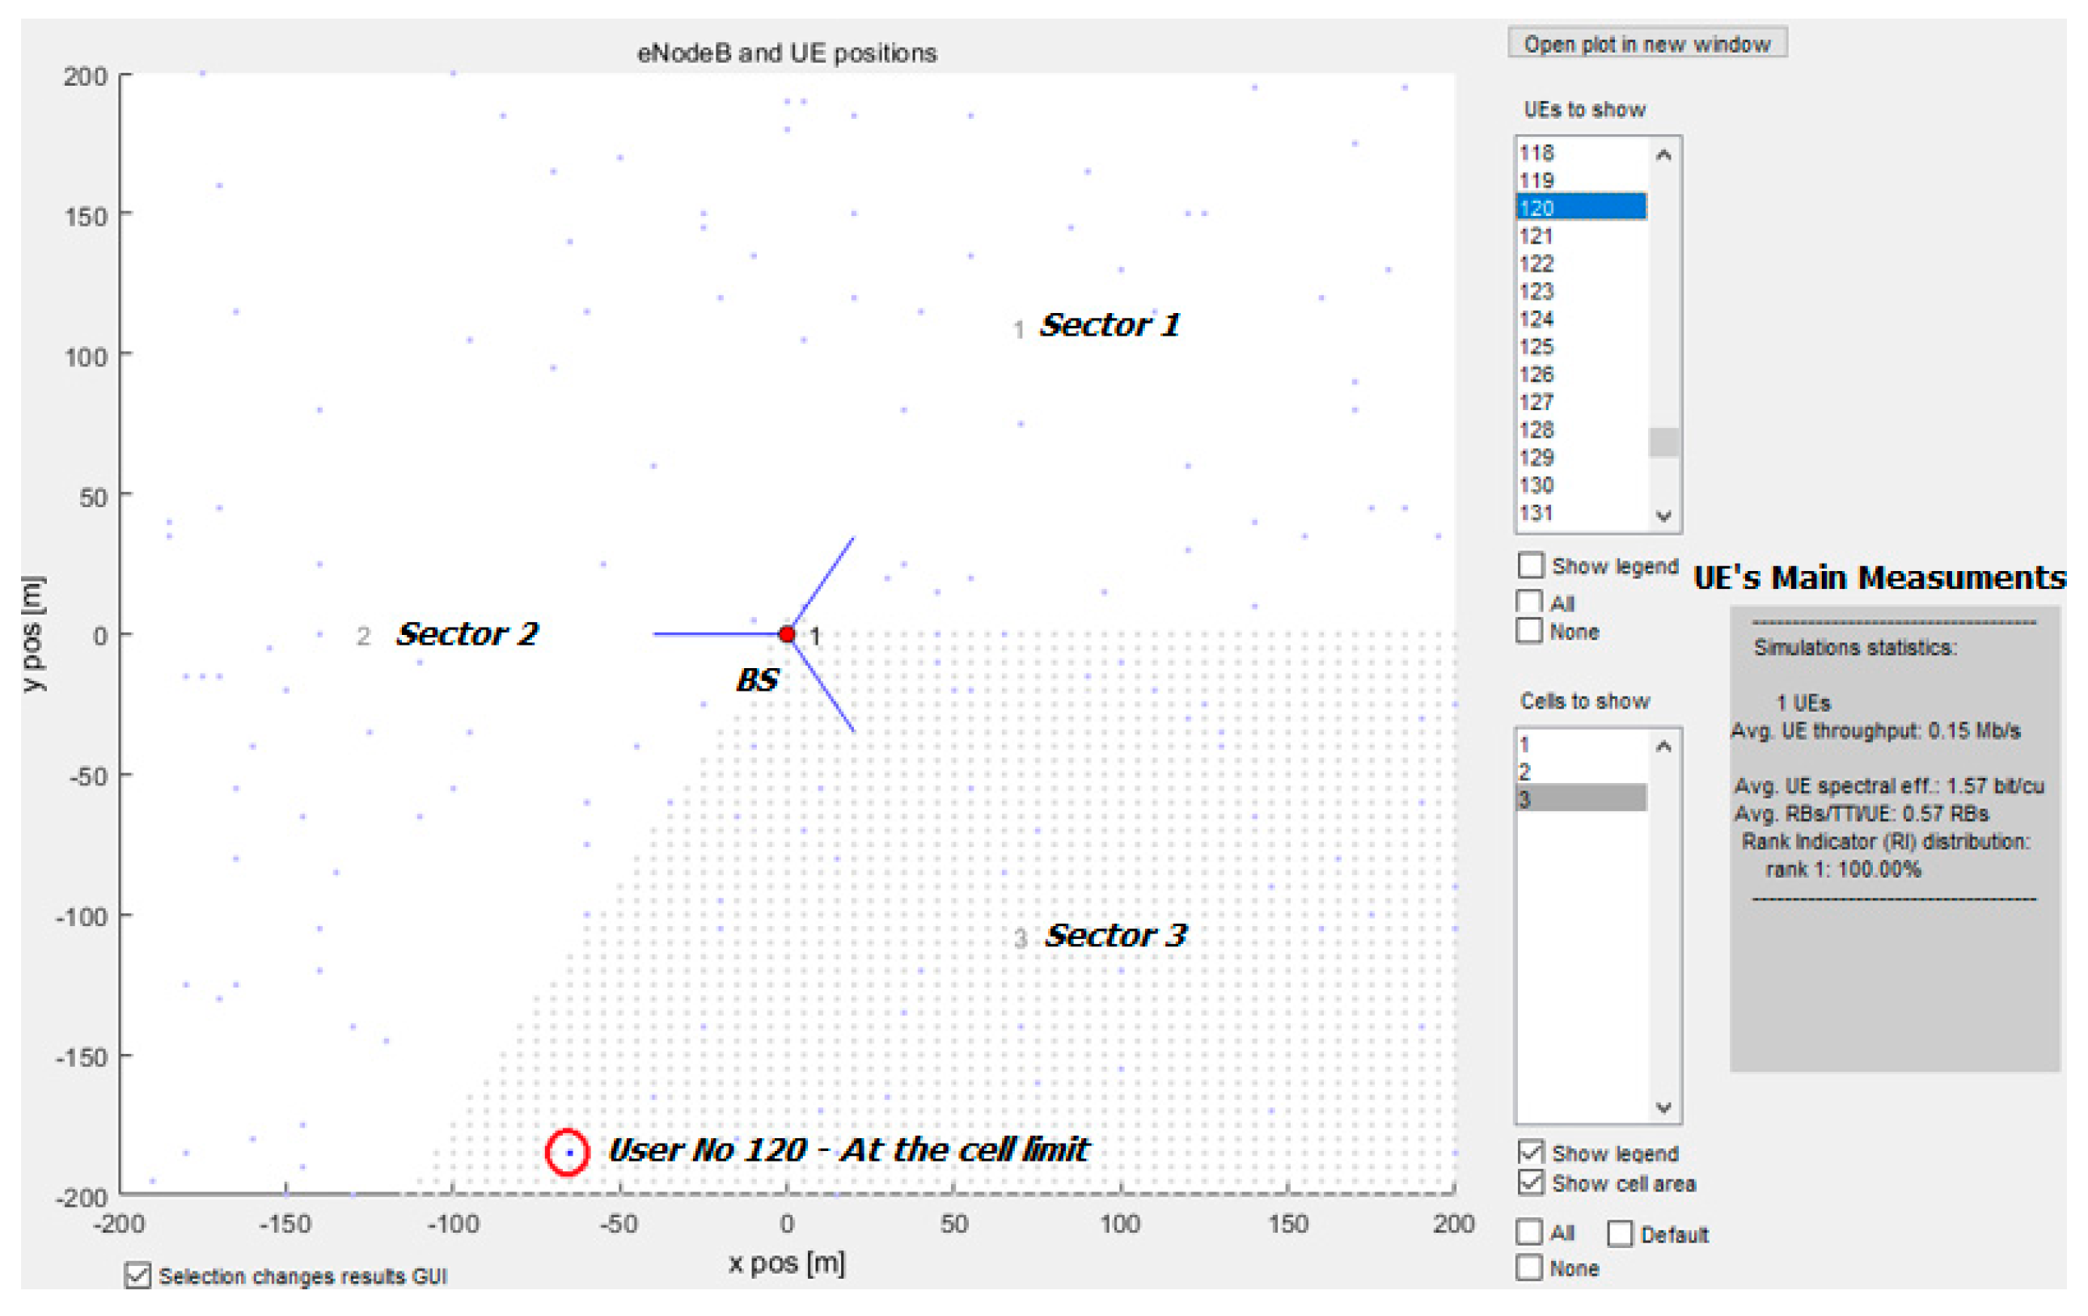
Task: Click the Sector 3 cell number marker
Action: [x=1021, y=938]
